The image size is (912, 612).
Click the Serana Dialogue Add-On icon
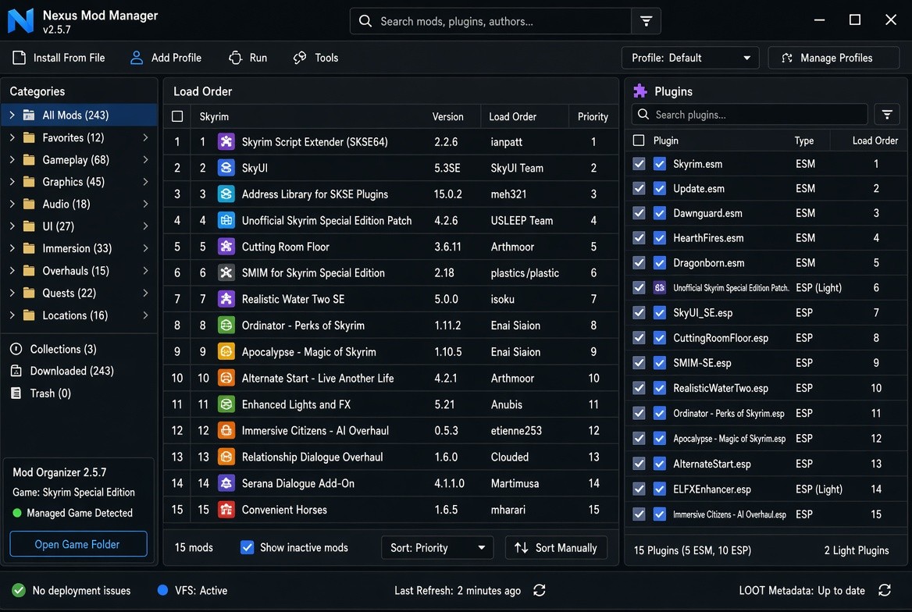[x=226, y=483]
